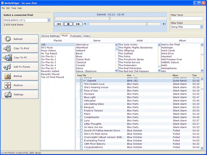Open the connected iPod dropdown
The width and height of the screenshot is (207, 155).
tap(49, 20)
